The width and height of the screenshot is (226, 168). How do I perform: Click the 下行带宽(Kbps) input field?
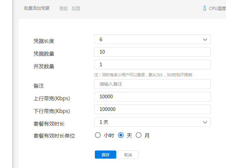click(152, 109)
